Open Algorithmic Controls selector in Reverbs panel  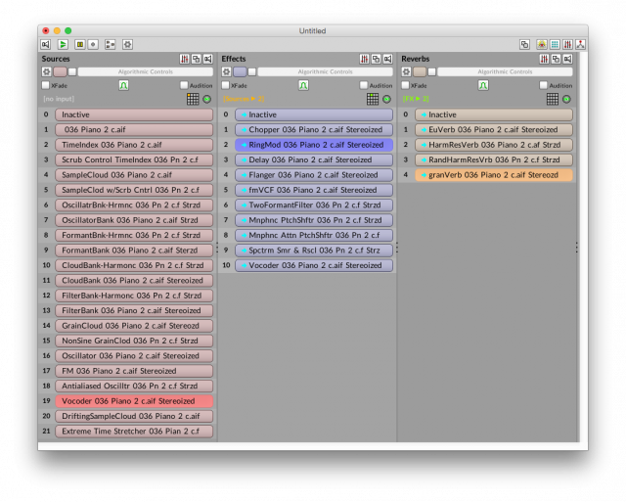(x=506, y=71)
